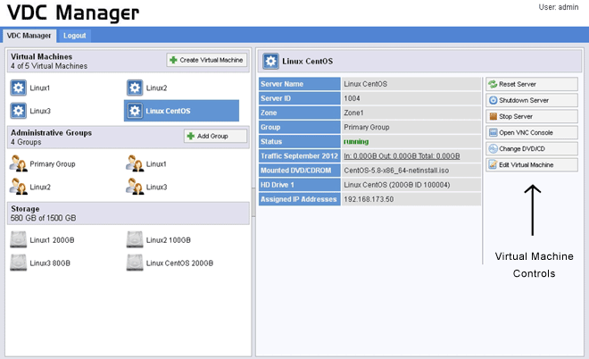Click the Linux1 200GB disk drive icon
589x359 pixels.
coord(19,239)
